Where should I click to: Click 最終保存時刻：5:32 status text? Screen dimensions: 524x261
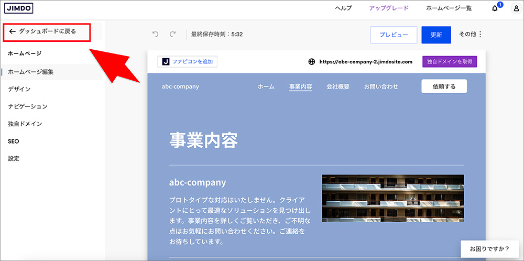coord(217,34)
